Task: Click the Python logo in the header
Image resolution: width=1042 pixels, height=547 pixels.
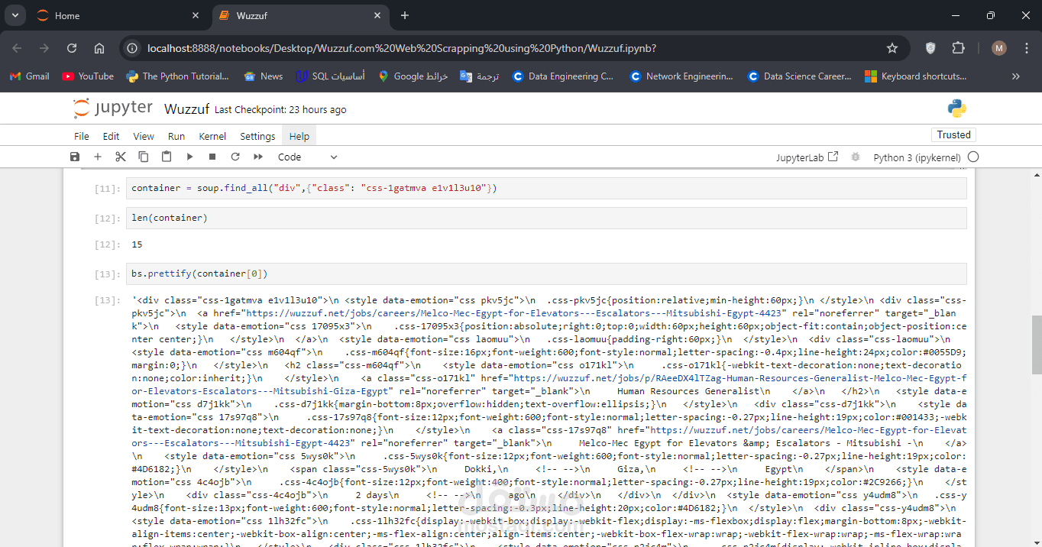Action: [957, 108]
